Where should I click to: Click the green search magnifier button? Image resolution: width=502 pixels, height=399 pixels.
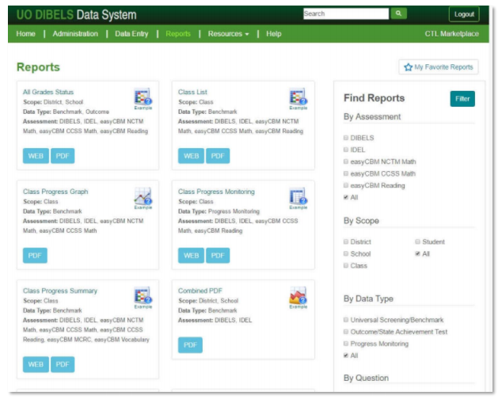click(398, 13)
